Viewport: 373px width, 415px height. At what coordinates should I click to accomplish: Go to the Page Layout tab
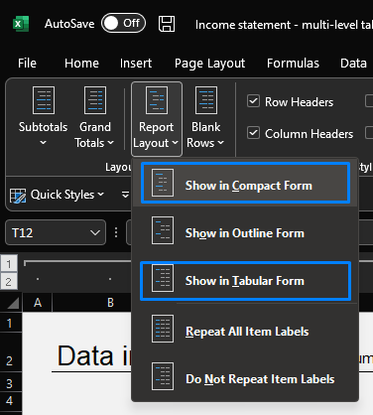click(x=209, y=64)
